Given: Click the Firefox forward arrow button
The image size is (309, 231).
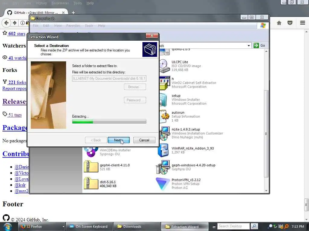Looking at the screenshot, I should click(x=14, y=23).
